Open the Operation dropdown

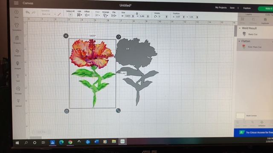pos(48,14)
